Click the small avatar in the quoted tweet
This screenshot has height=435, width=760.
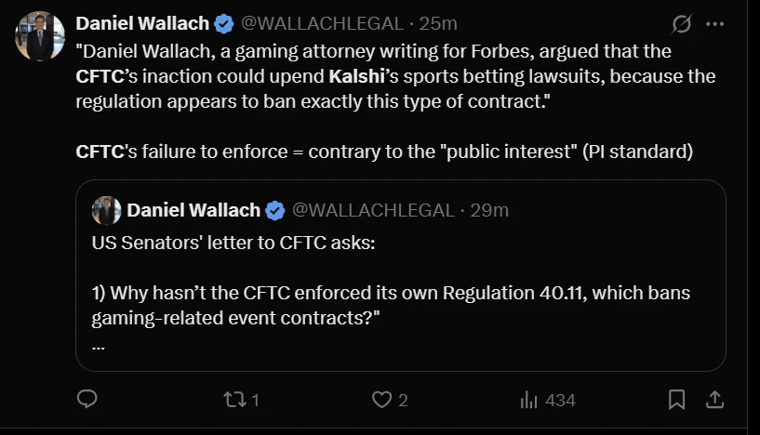click(106, 210)
